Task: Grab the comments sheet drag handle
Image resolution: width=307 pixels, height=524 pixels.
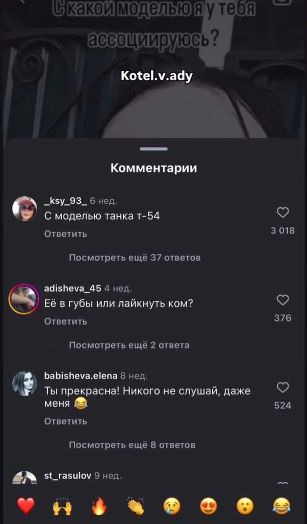Action: point(154,149)
